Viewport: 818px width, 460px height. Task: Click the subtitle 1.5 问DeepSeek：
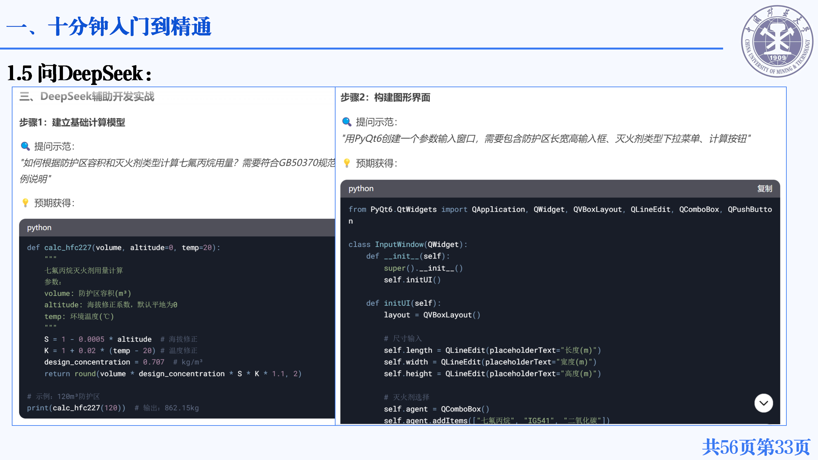pos(79,73)
